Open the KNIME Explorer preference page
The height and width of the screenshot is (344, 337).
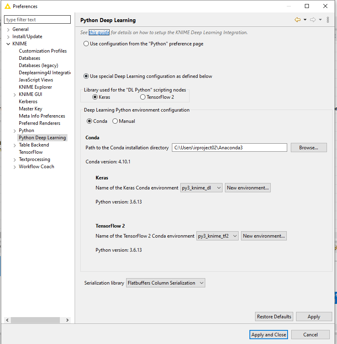35,87
